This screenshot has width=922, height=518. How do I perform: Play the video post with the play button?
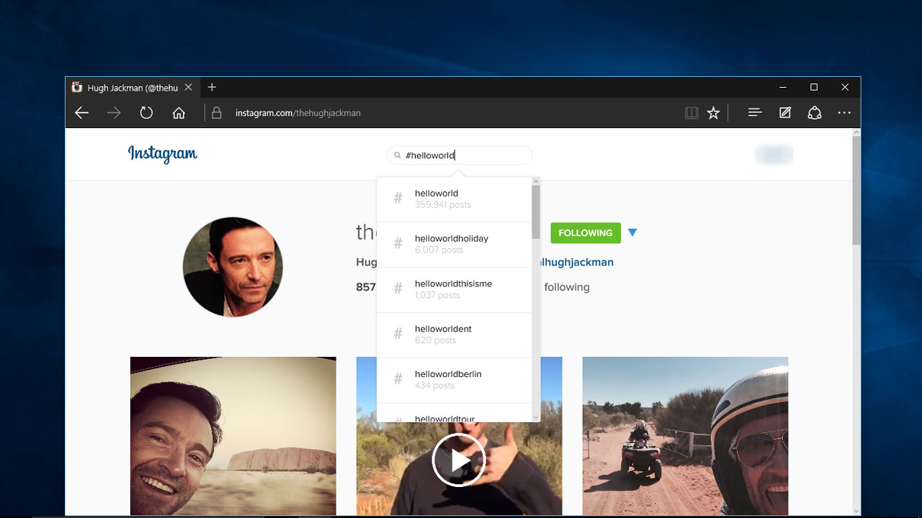pyautogui.click(x=459, y=460)
